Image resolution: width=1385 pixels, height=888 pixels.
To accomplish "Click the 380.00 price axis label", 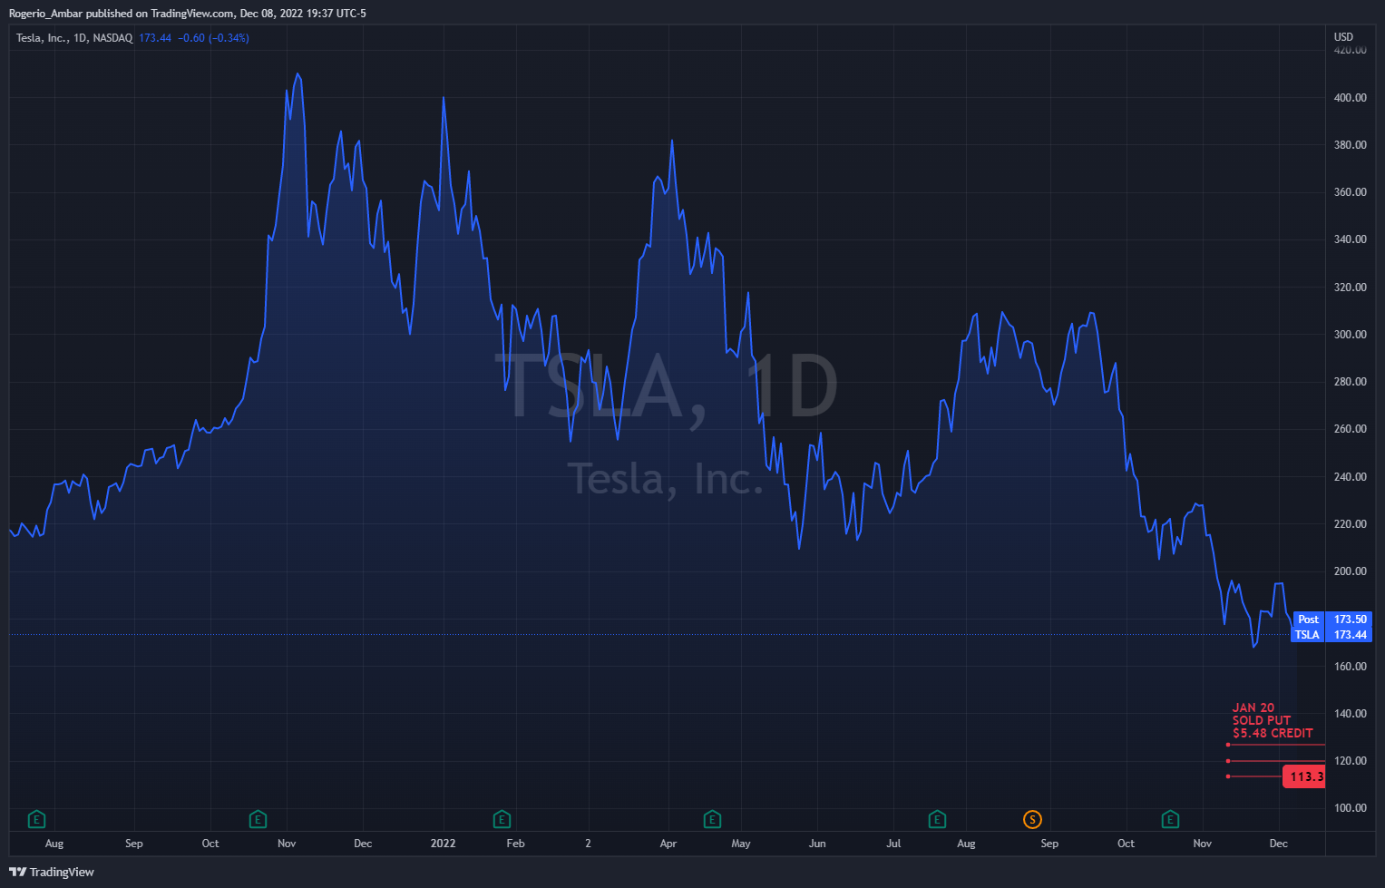I will (1350, 145).
